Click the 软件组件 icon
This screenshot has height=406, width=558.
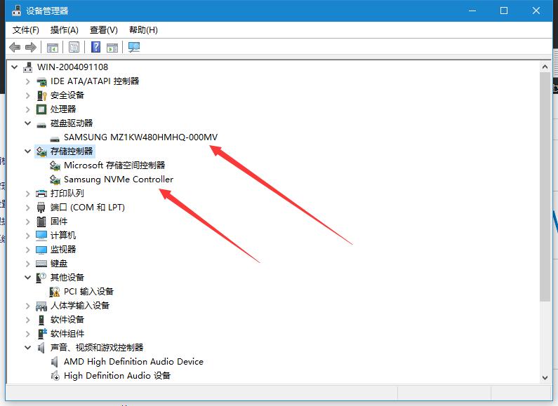pos(41,334)
